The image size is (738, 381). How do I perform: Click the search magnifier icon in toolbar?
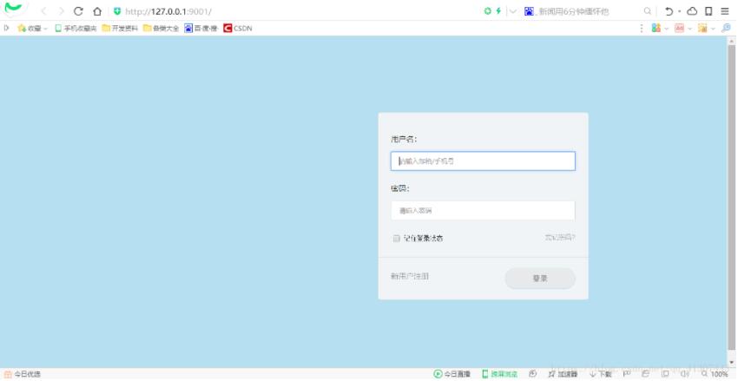pyautogui.click(x=648, y=11)
